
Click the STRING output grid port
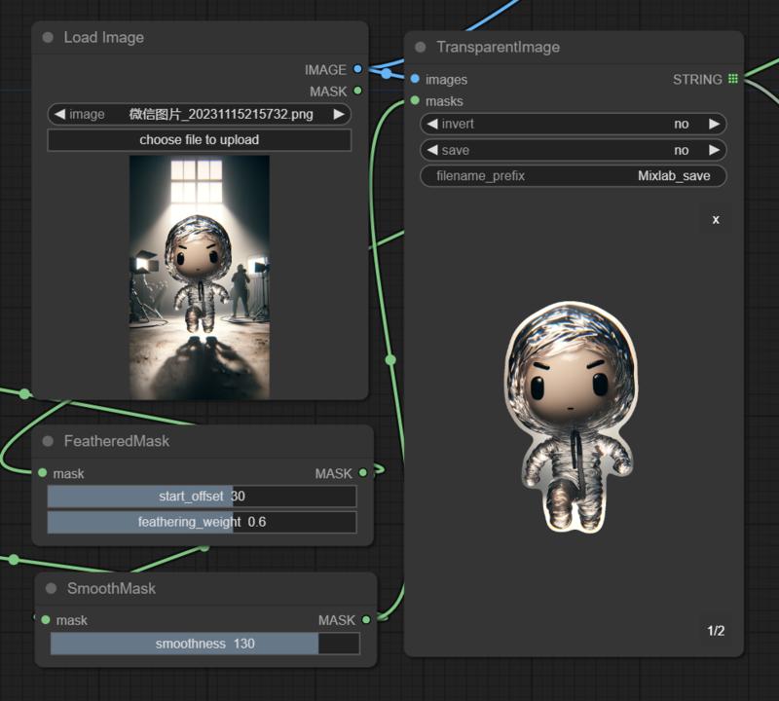coord(733,79)
